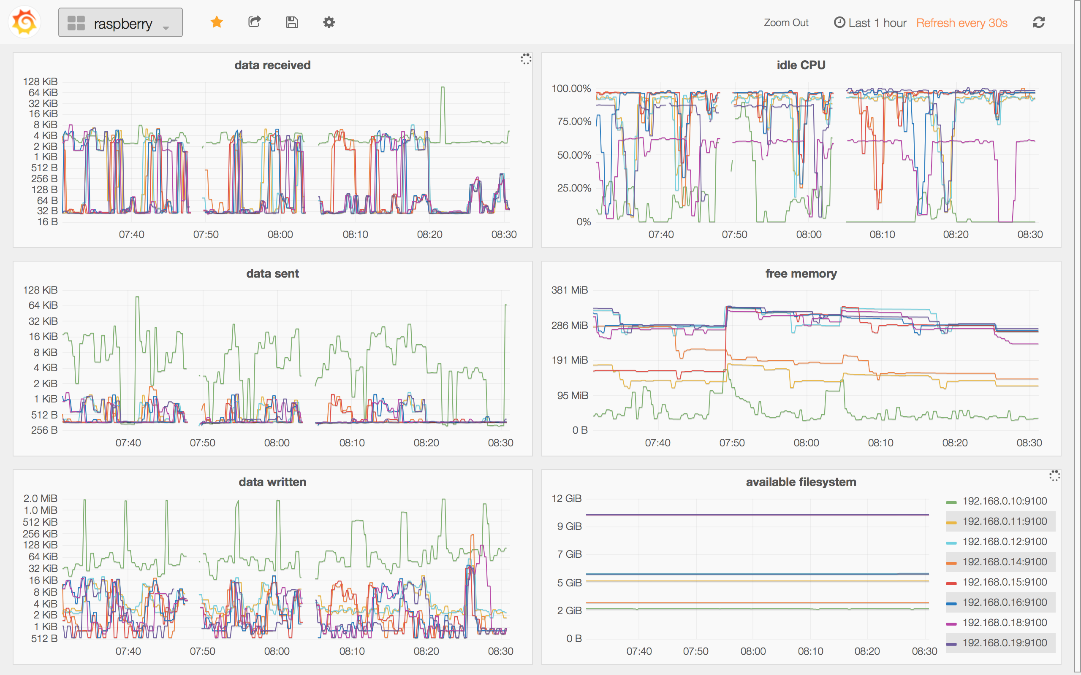Click the clock icon beside Last 1 hour
Image resolution: width=1081 pixels, height=675 pixels.
[x=839, y=22]
